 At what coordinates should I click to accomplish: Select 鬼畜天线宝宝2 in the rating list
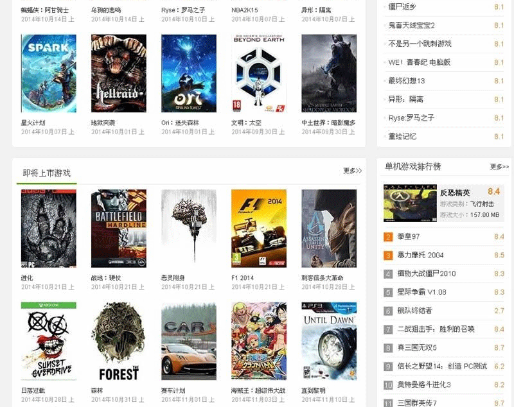tap(411, 25)
